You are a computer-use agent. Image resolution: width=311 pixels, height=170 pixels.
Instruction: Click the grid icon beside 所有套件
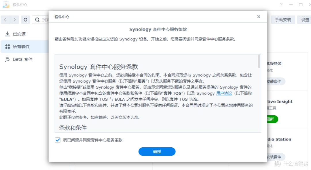pos(7,47)
